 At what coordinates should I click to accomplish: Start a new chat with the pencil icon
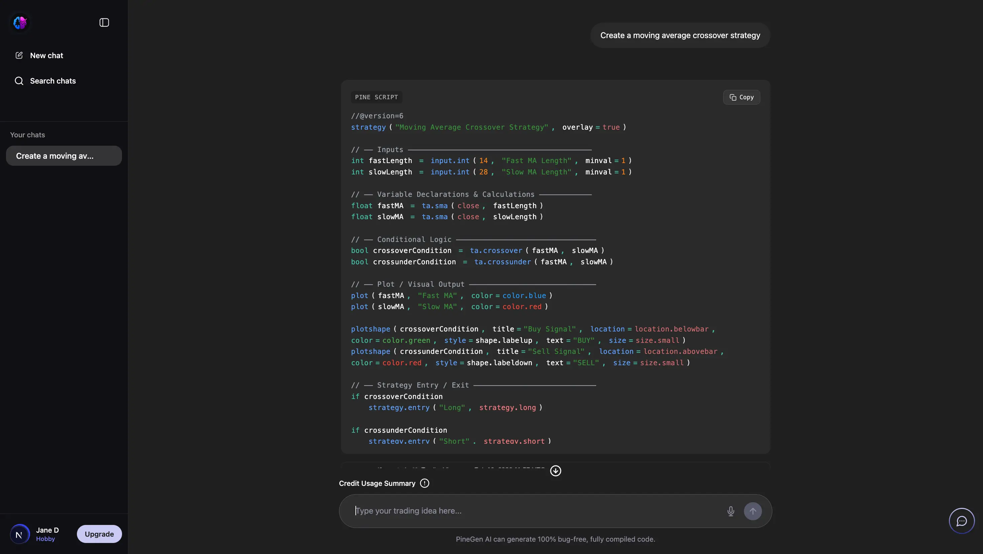click(19, 55)
